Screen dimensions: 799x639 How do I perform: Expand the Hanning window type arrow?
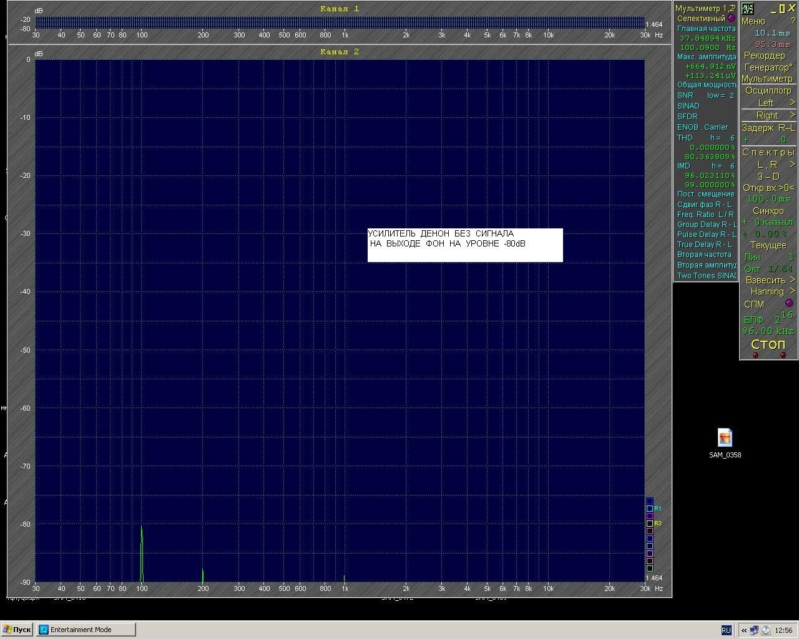[792, 291]
